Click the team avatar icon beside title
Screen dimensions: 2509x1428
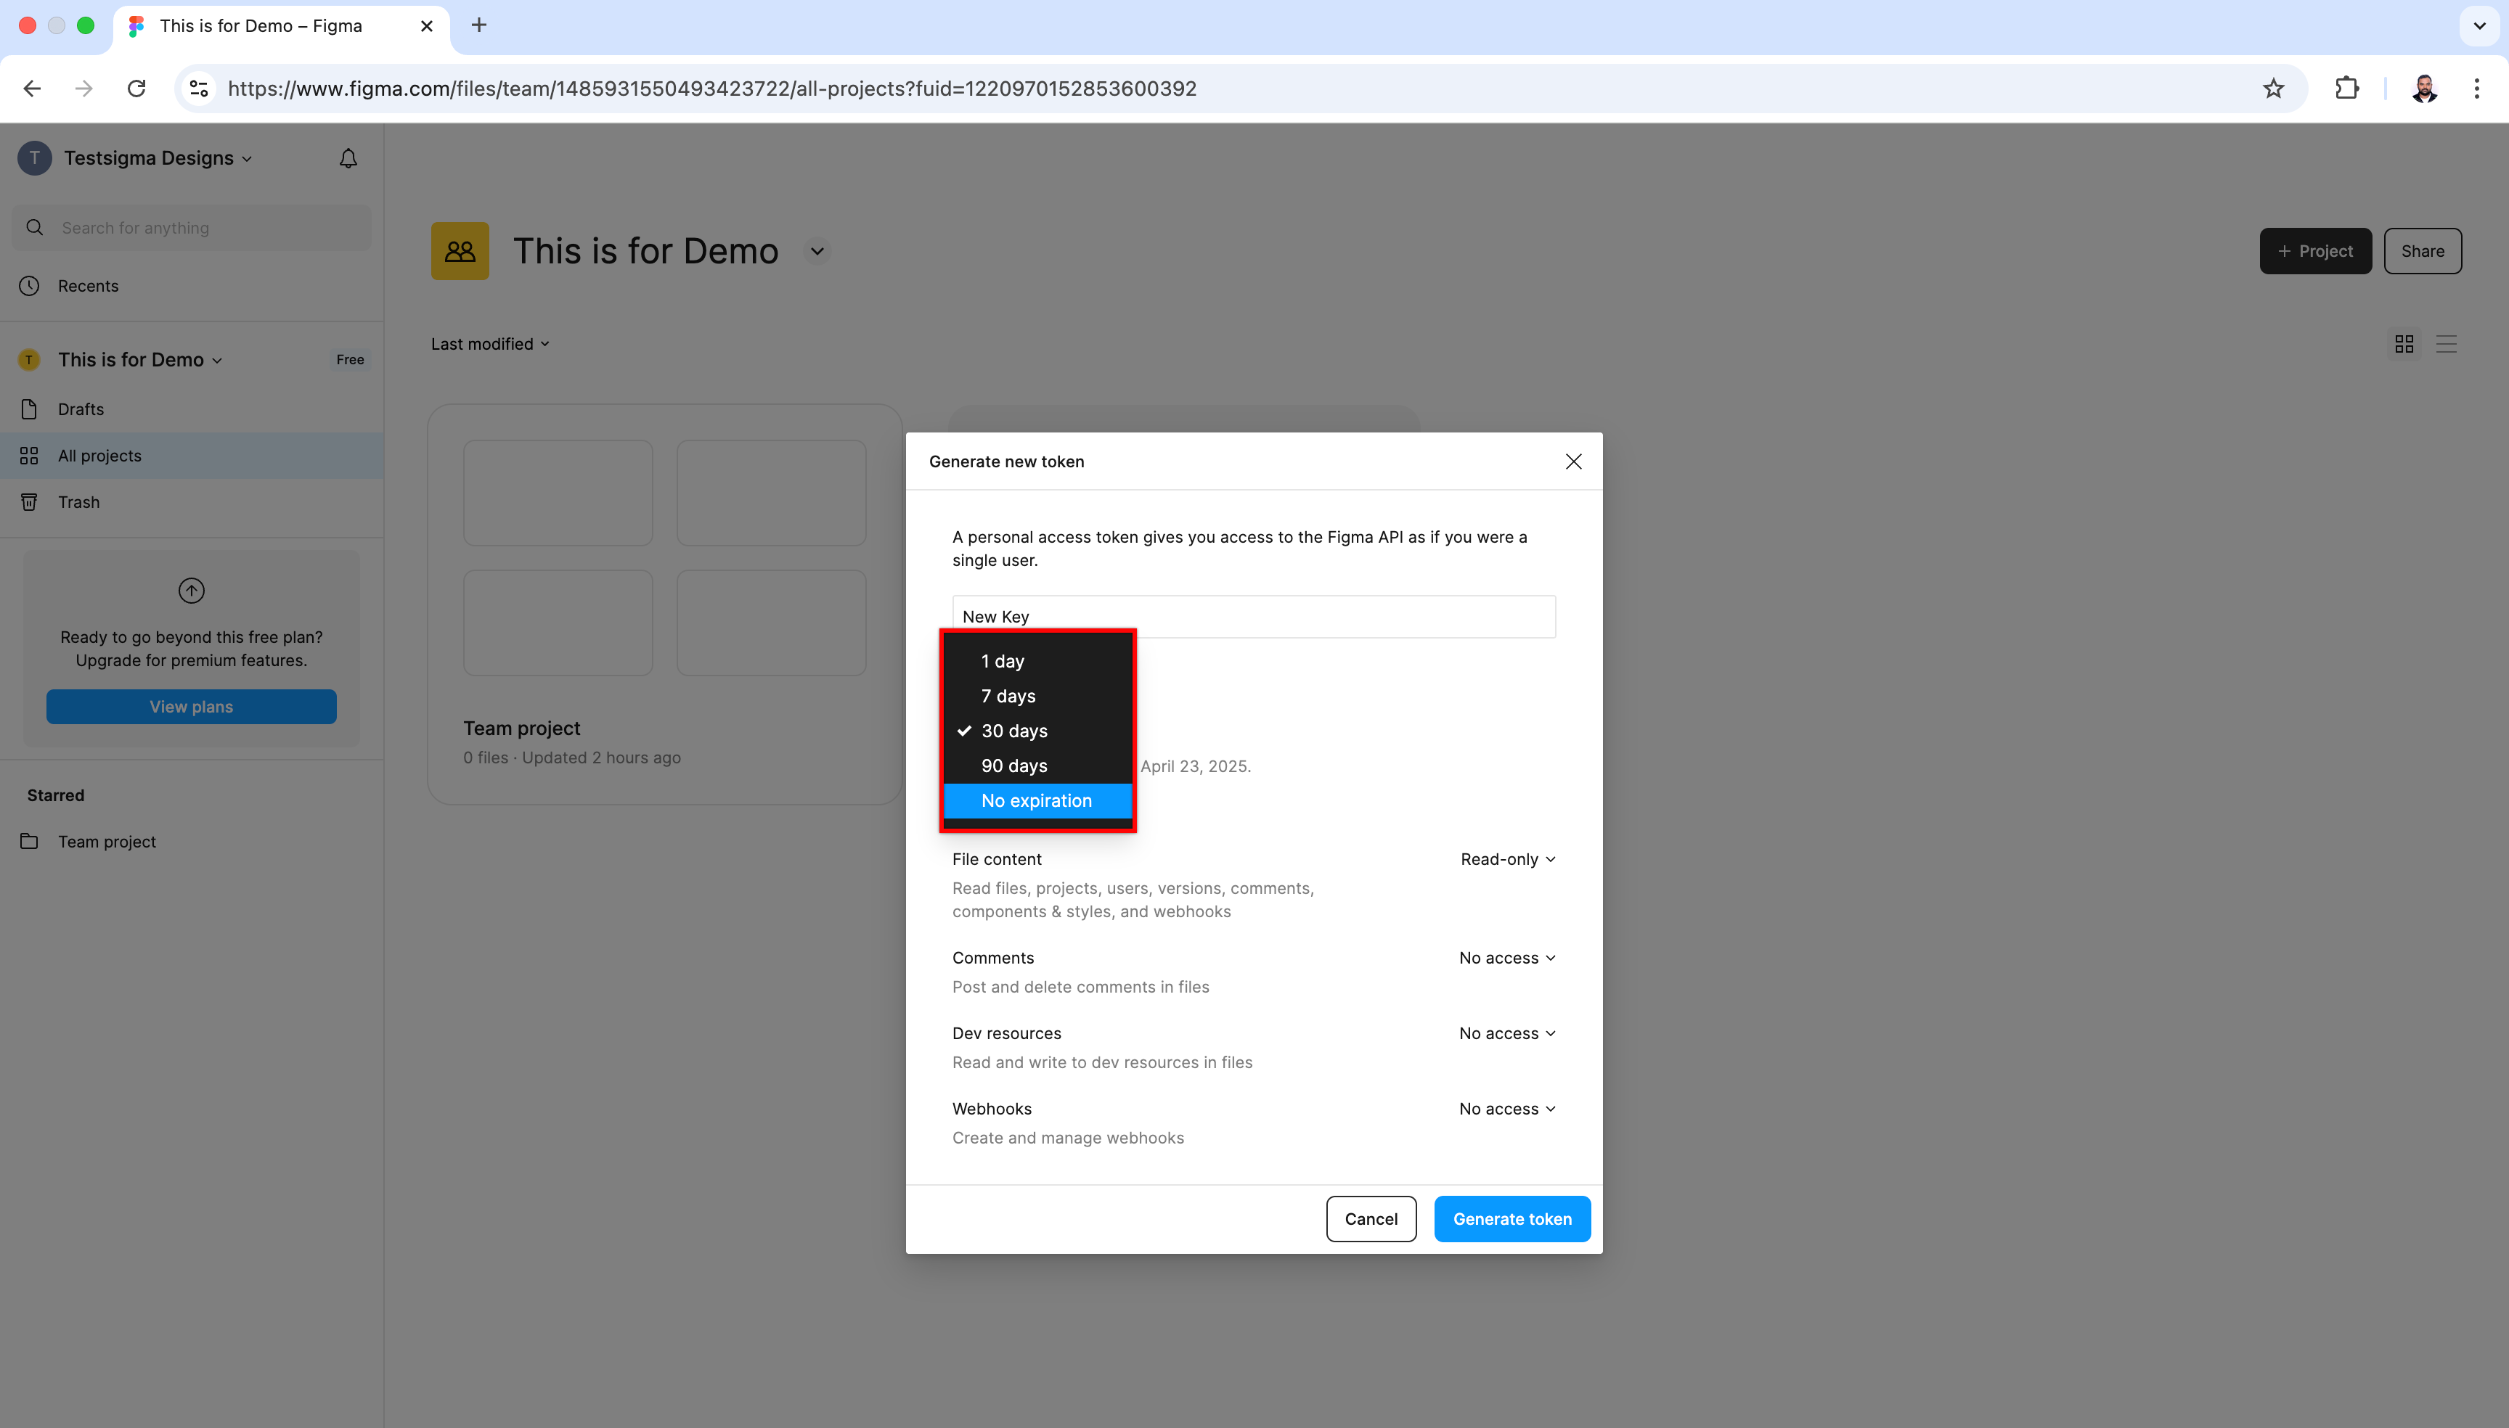point(460,251)
